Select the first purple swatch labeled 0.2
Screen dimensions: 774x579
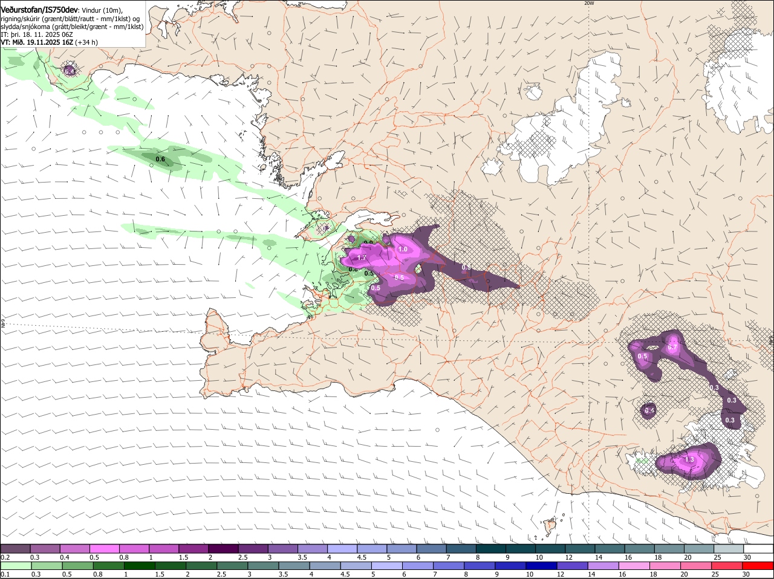(16, 548)
